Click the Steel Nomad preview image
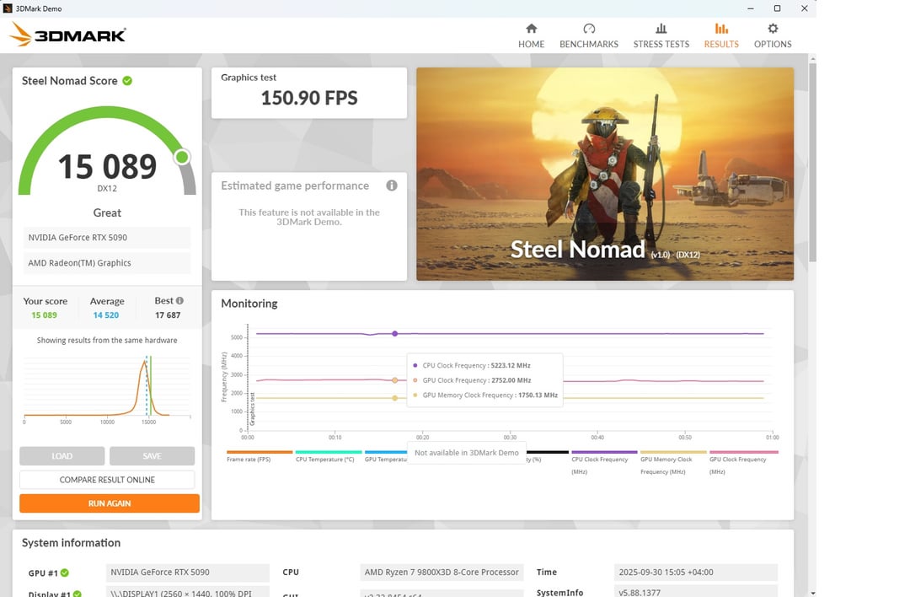Screen dimensions: 910x597 point(604,174)
